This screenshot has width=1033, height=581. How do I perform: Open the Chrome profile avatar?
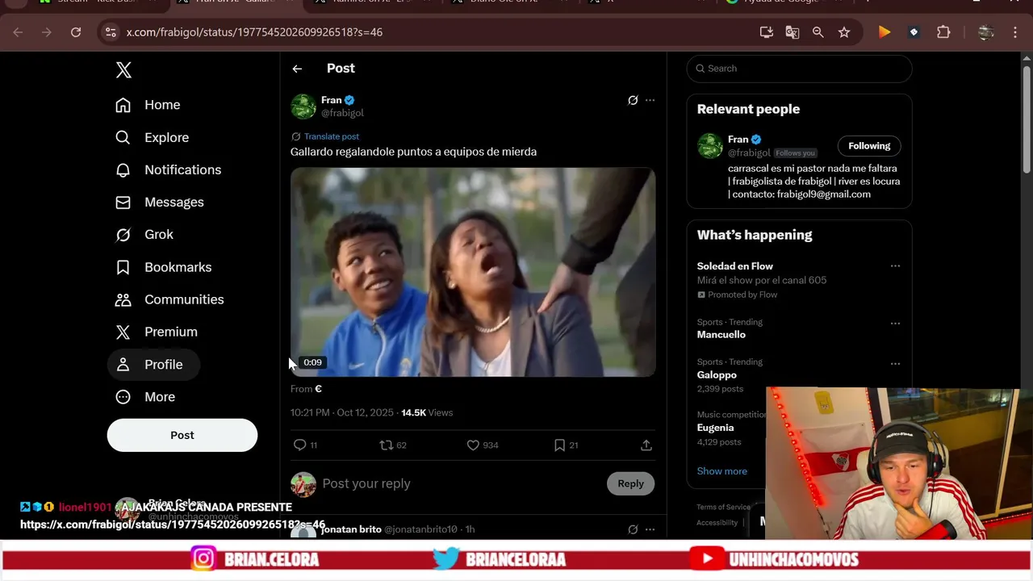[985, 32]
